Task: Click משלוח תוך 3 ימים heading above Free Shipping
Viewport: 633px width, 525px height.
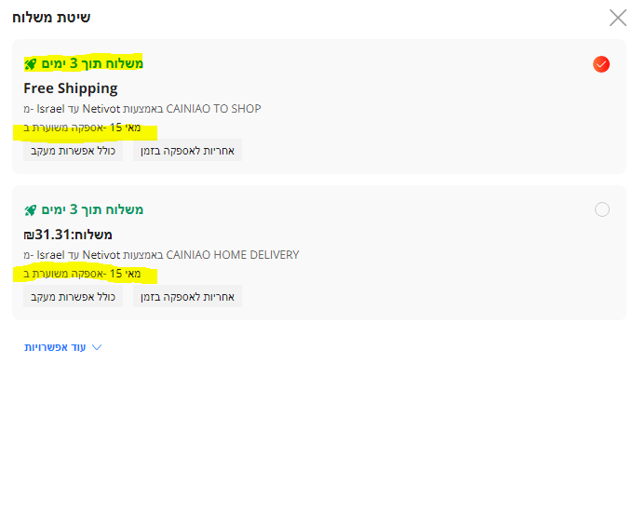Action: [x=91, y=64]
